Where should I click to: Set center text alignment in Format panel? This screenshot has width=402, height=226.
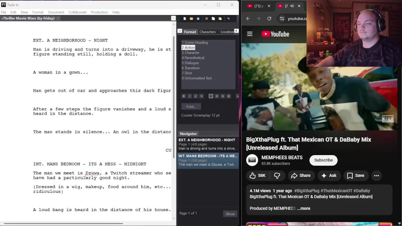217,96
